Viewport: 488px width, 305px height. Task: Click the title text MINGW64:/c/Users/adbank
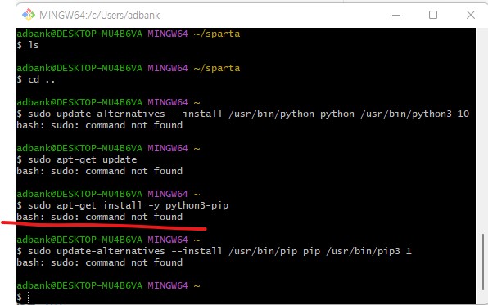pyautogui.click(x=100, y=15)
